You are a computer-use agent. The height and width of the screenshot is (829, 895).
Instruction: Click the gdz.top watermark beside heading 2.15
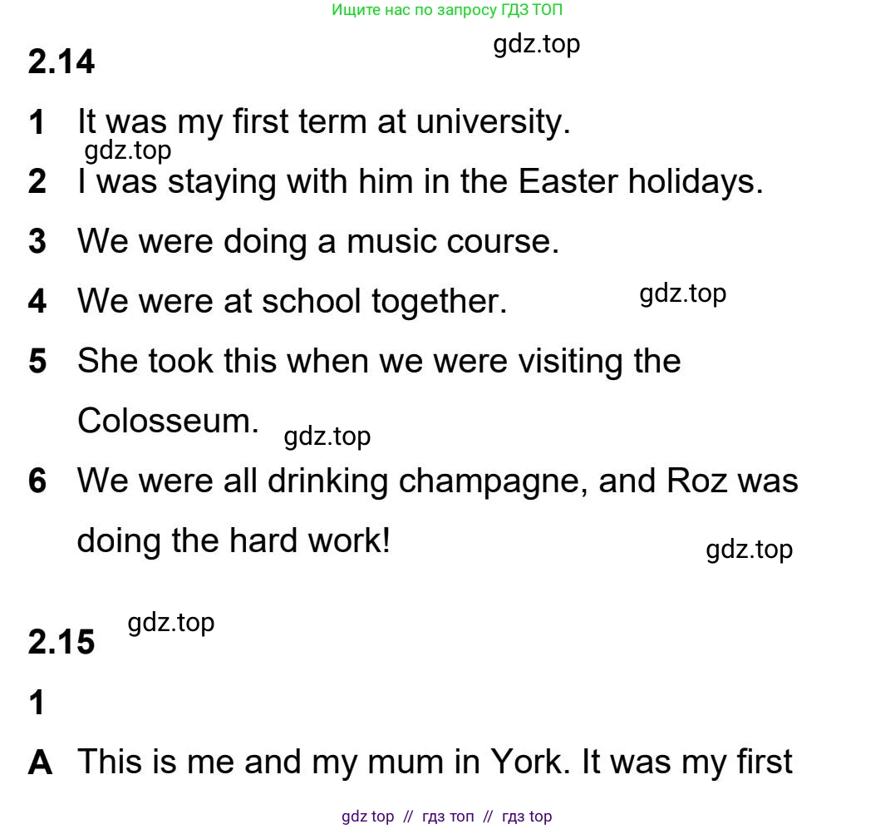pos(171,623)
